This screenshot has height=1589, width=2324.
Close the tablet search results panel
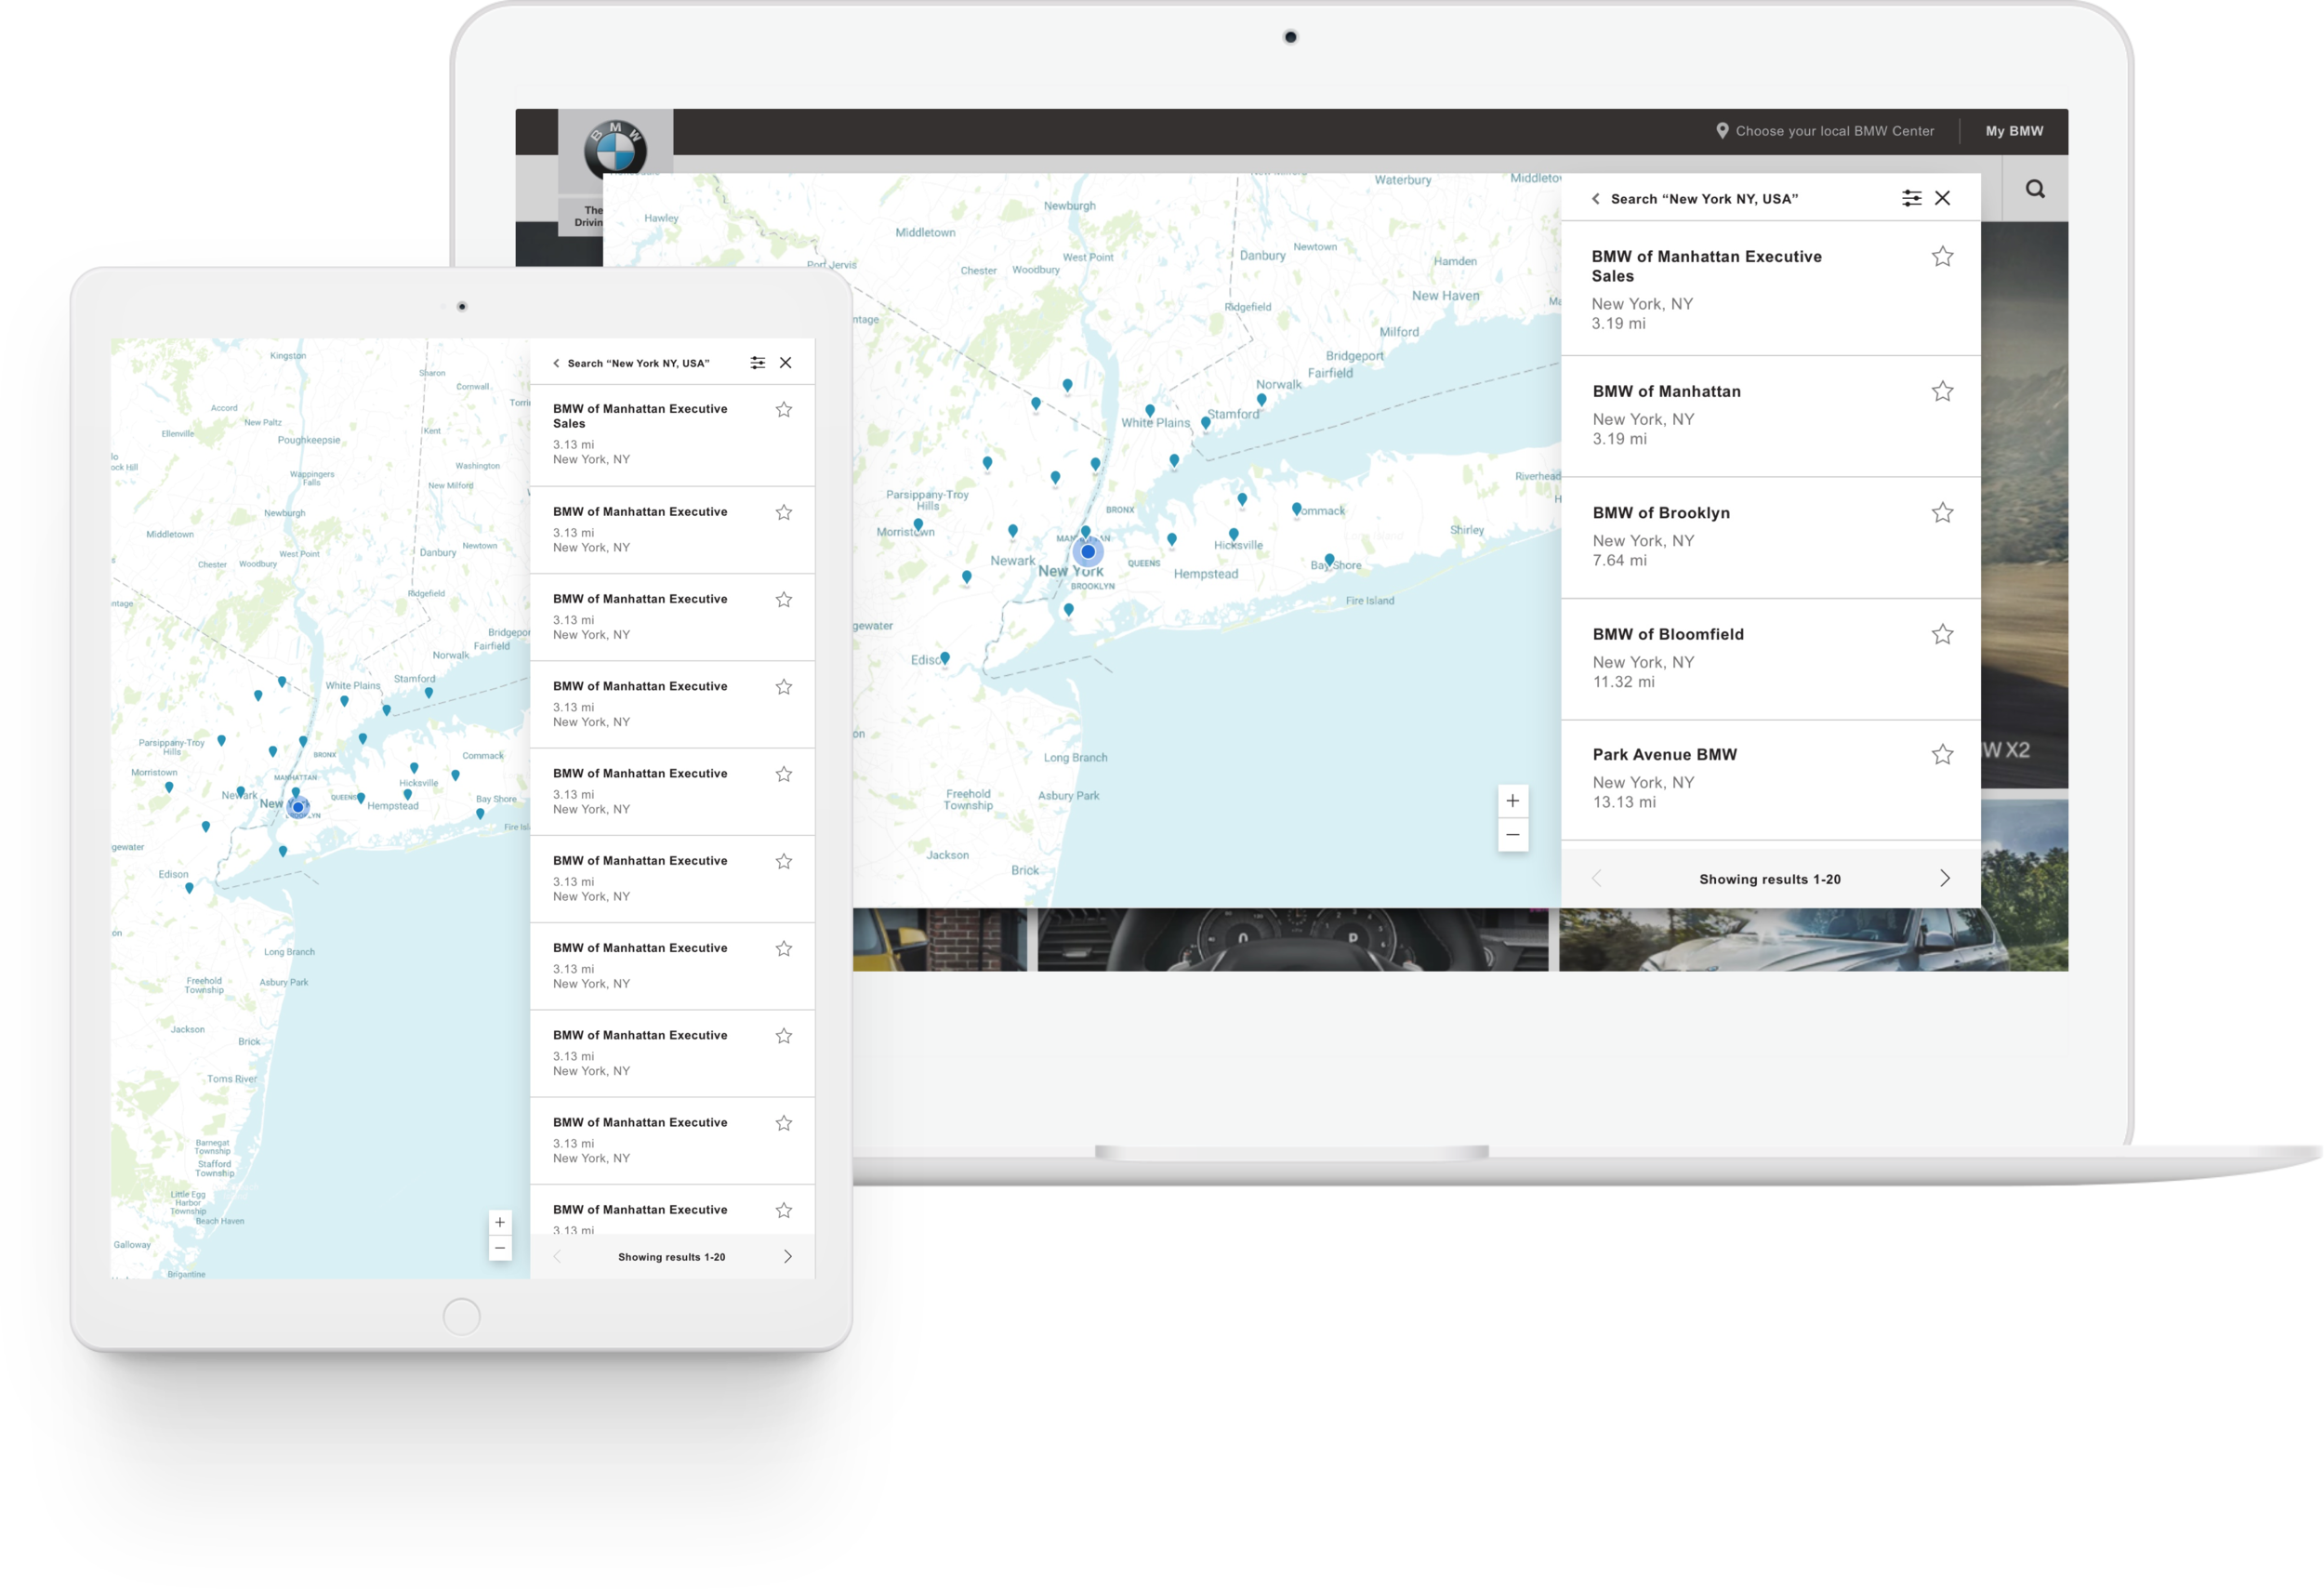coord(786,363)
